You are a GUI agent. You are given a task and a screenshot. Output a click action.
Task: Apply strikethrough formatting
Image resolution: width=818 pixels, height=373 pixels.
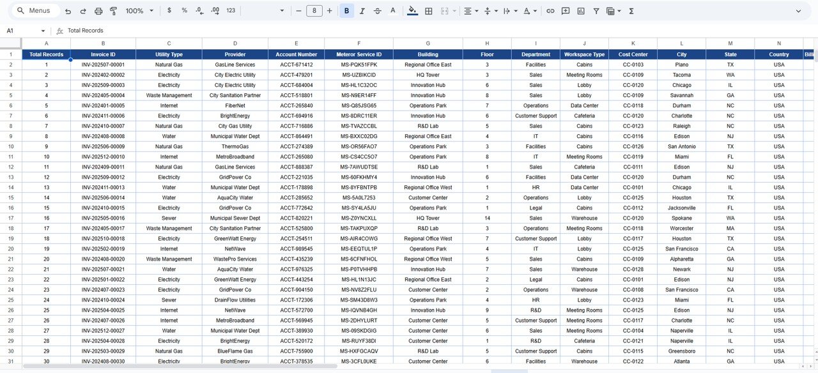[377, 11]
